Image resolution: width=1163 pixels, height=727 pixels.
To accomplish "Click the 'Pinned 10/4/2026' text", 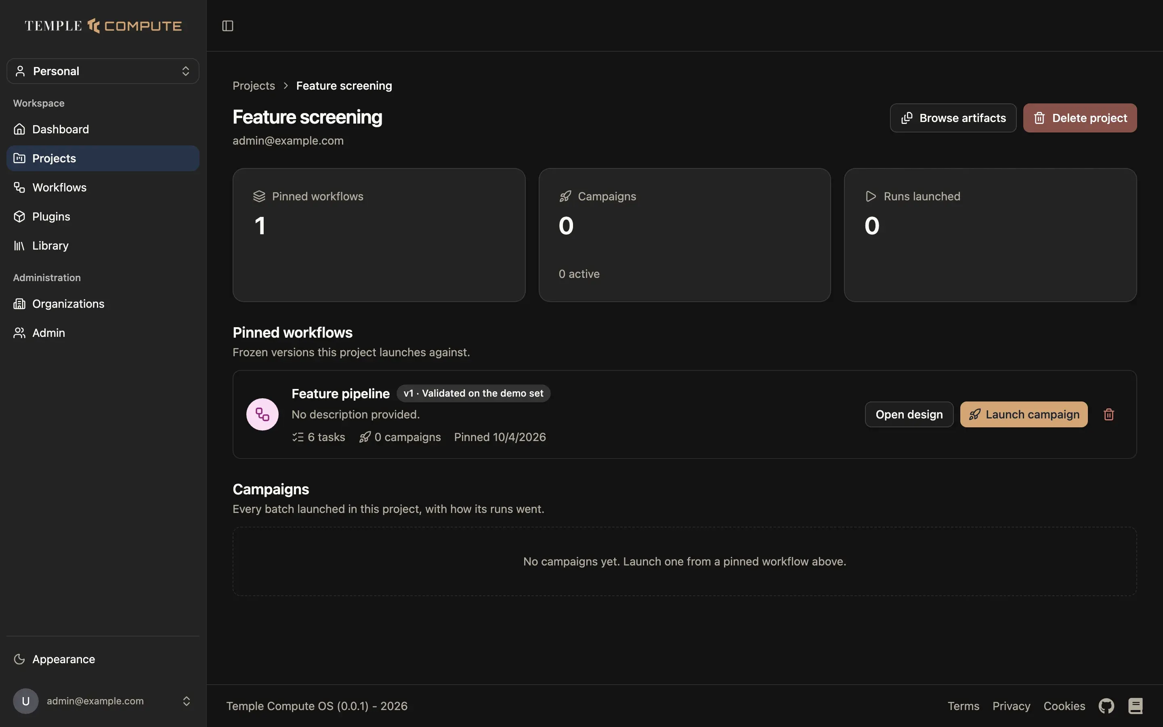I will click(x=500, y=437).
